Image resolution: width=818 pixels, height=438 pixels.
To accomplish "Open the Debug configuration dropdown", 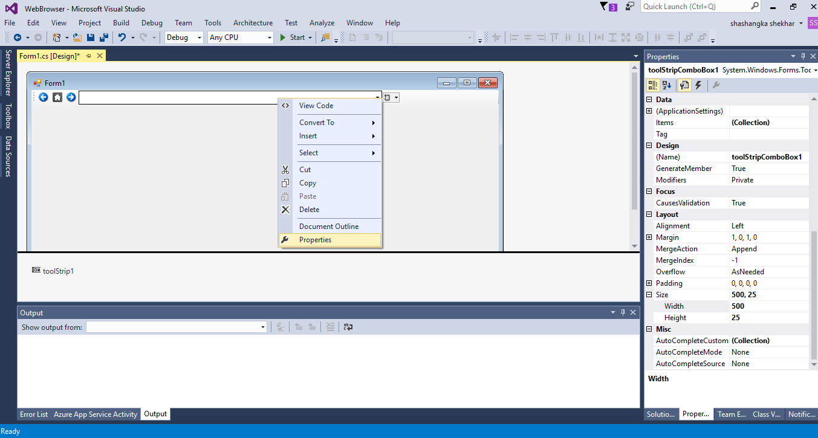I will [x=200, y=37].
